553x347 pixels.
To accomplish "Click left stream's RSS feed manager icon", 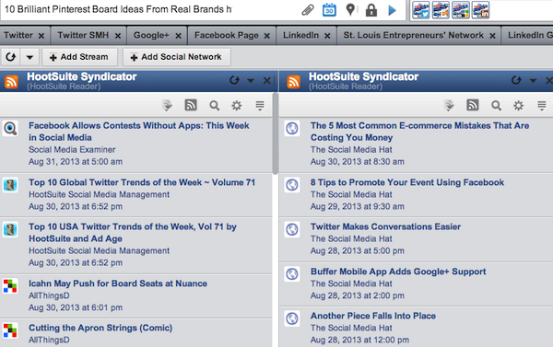I will click(x=191, y=105).
